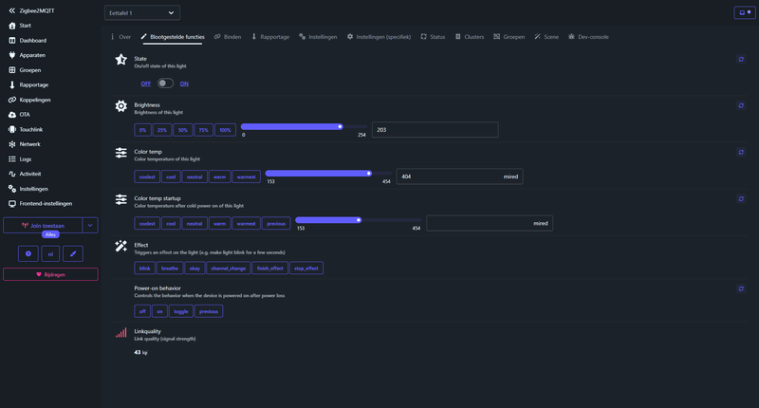Click the ON link for State
Viewport: 759px width, 408px height.
click(x=184, y=83)
